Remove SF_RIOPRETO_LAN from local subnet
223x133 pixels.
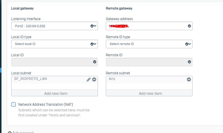pos(94,79)
